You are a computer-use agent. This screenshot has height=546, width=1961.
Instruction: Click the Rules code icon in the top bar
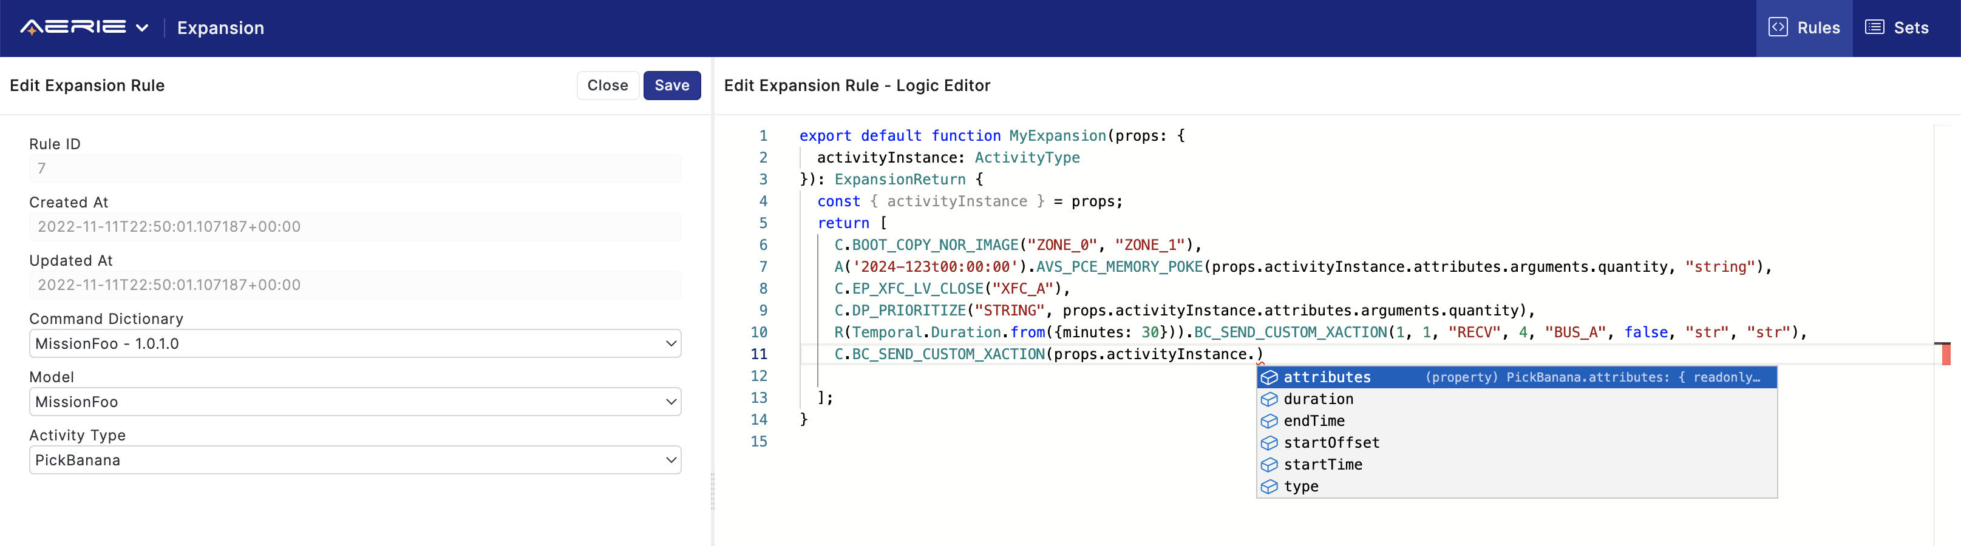pos(1779,27)
